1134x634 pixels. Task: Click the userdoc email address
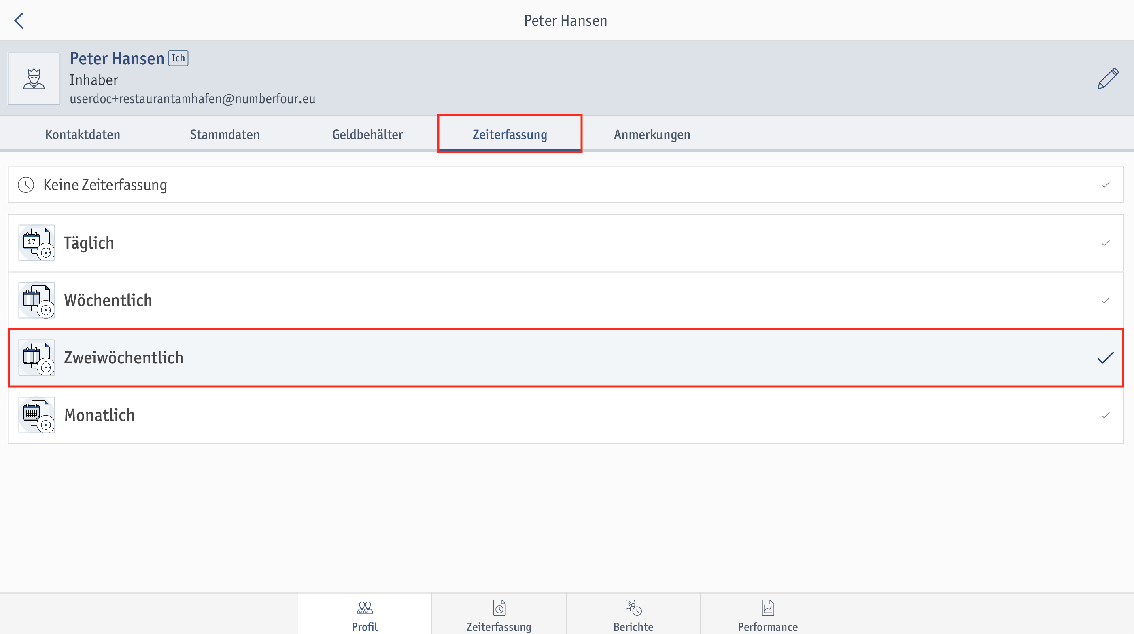(192, 99)
